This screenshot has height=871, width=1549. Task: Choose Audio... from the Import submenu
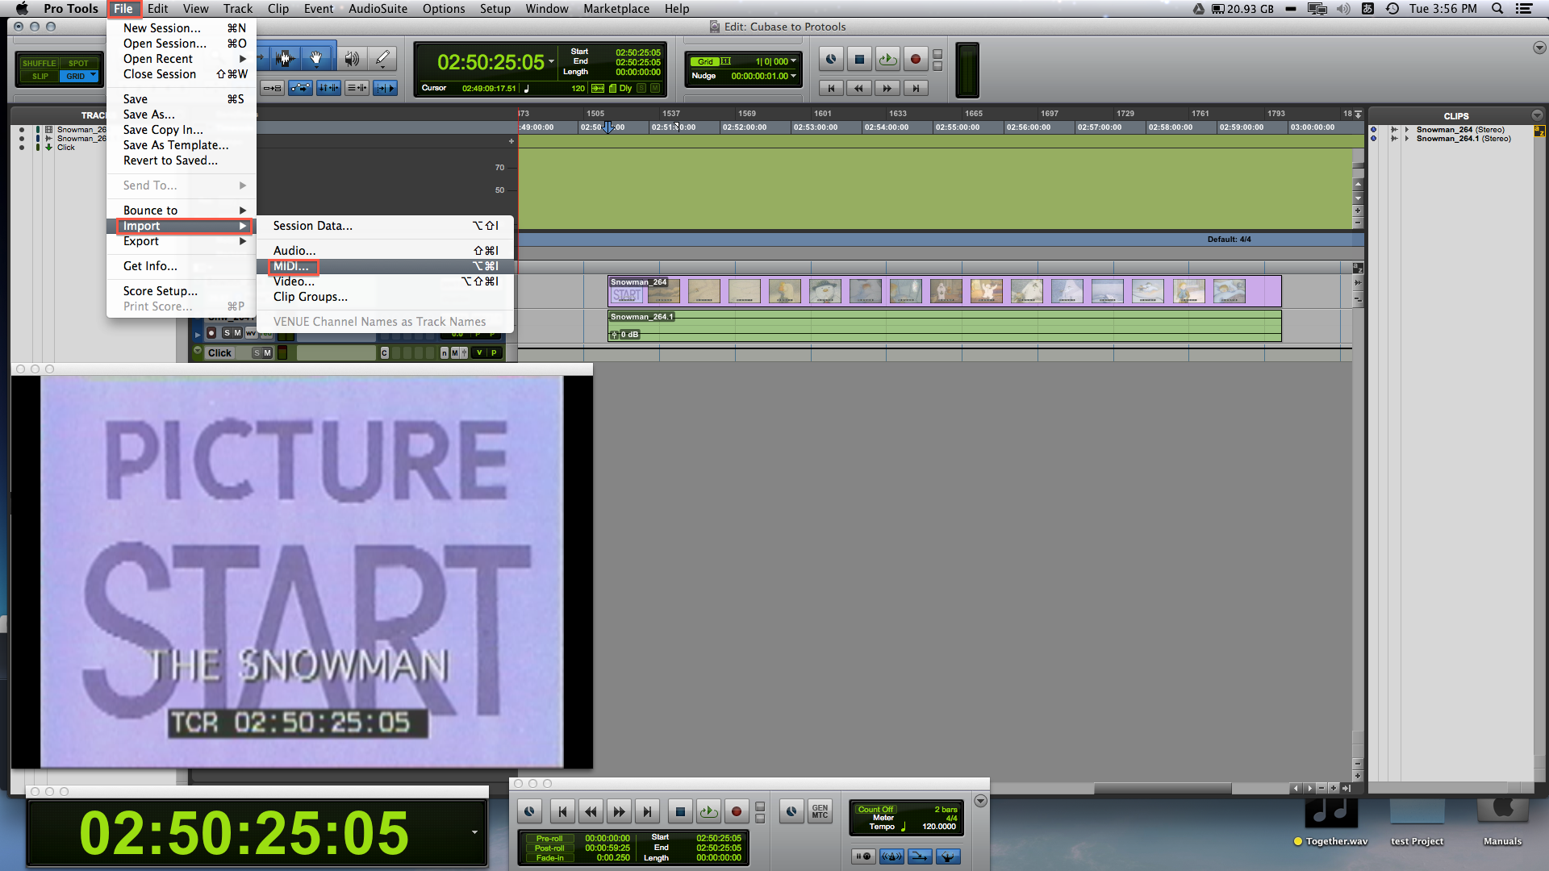pyautogui.click(x=386, y=251)
